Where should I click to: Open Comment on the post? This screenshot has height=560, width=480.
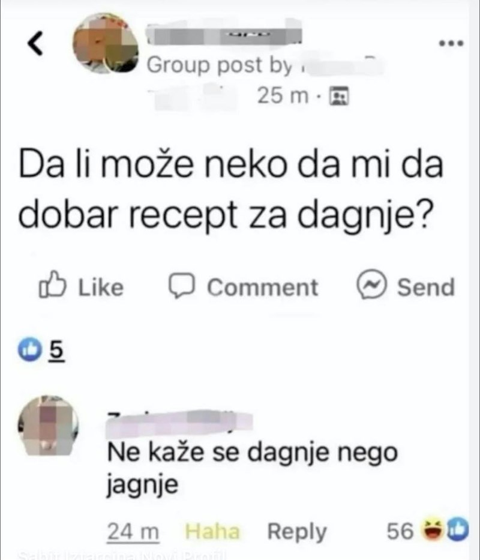pos(243,286)
